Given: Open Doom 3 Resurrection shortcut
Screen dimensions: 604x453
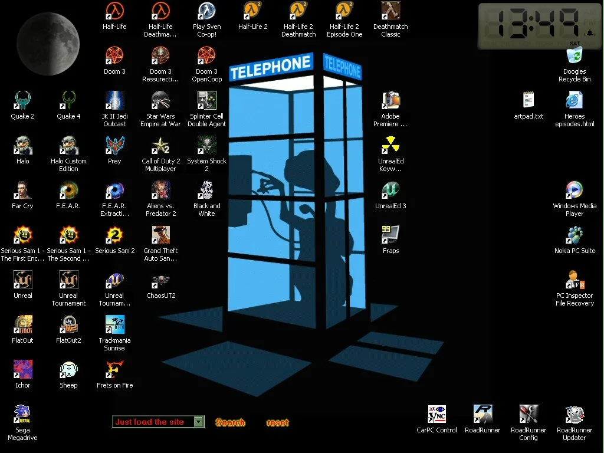Looking at the screenshot, I should [160, 56].
